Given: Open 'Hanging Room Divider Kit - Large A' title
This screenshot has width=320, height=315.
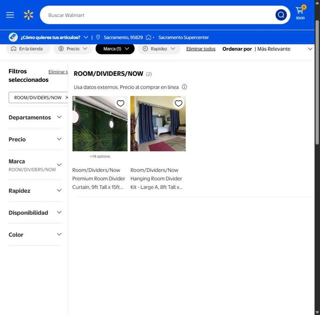Looking at the screenshot, I should tap(156, 179).
